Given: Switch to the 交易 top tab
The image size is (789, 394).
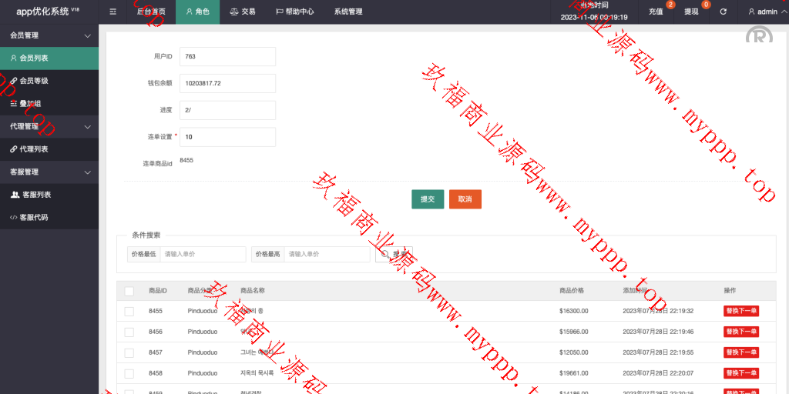Looking at the screenshot, I should click(x=242, y=12).
